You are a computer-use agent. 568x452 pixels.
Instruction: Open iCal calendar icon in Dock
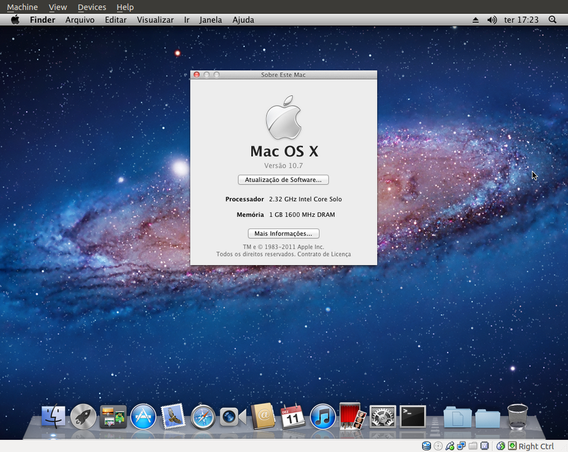pos(293,416)
